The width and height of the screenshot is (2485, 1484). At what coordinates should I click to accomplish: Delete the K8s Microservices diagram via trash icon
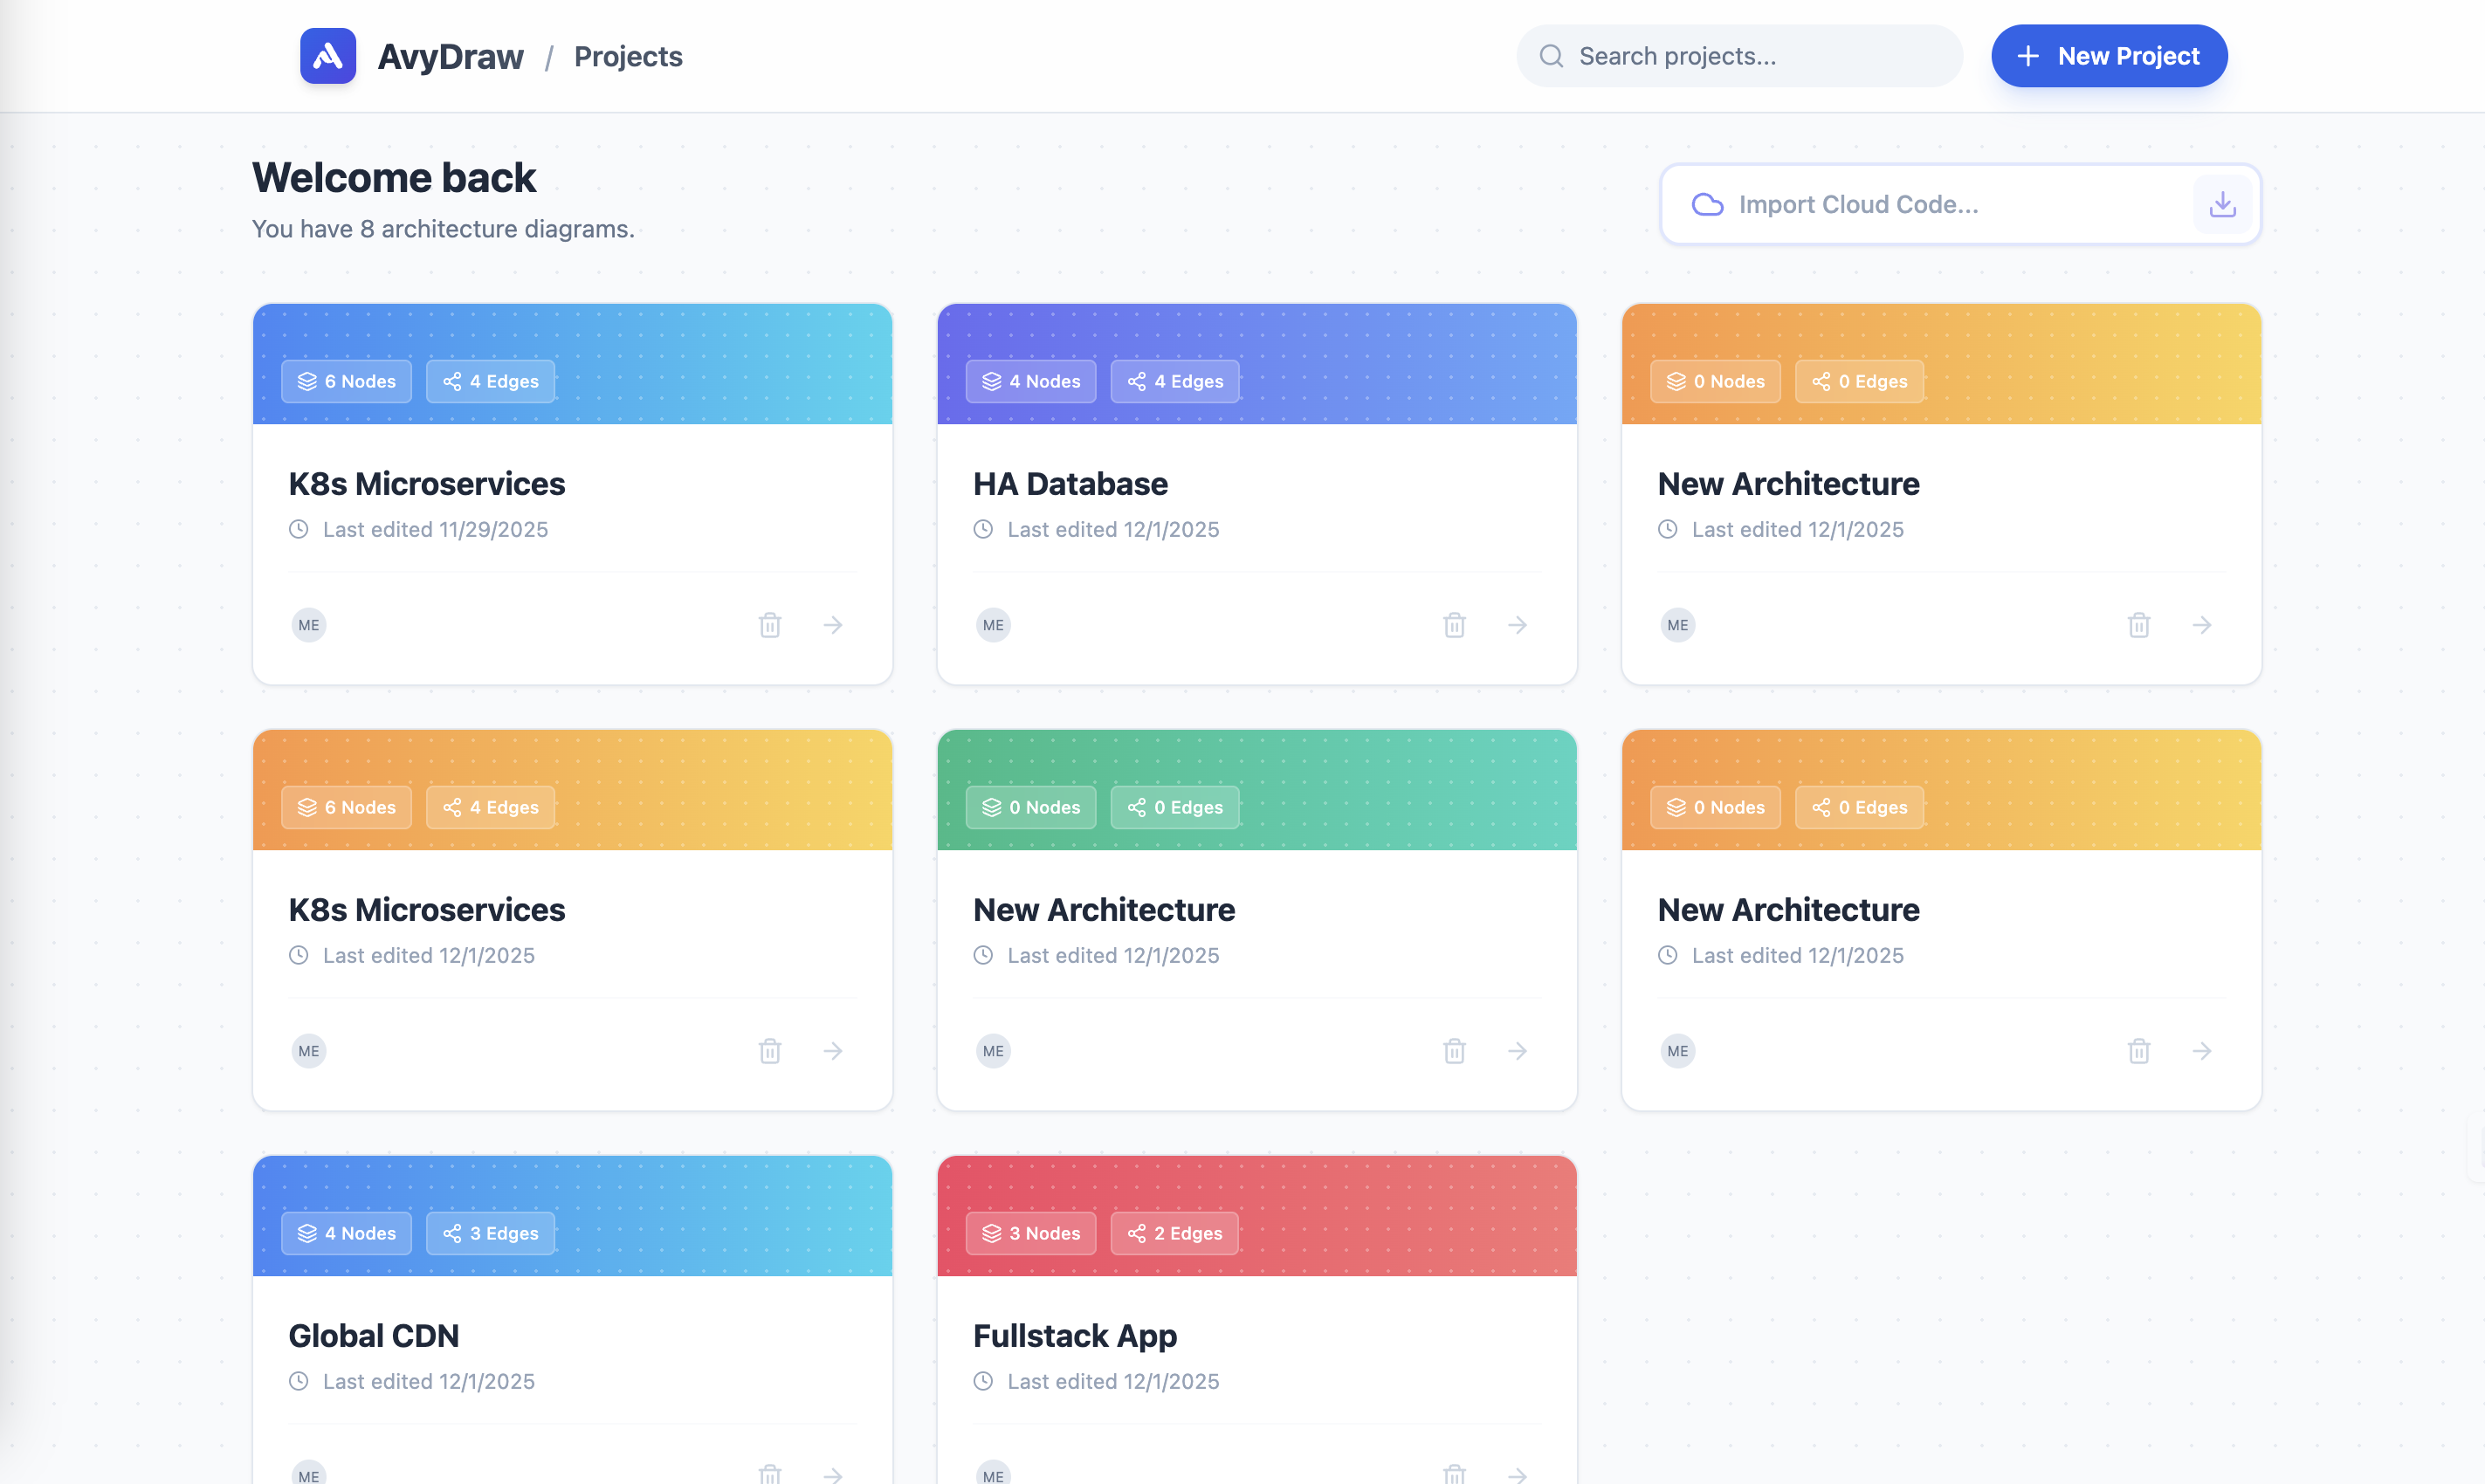click(x=769, y=624)
